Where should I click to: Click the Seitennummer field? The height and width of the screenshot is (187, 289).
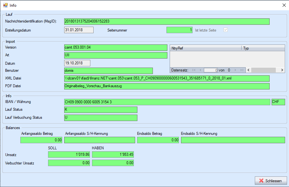click(180, 30)
